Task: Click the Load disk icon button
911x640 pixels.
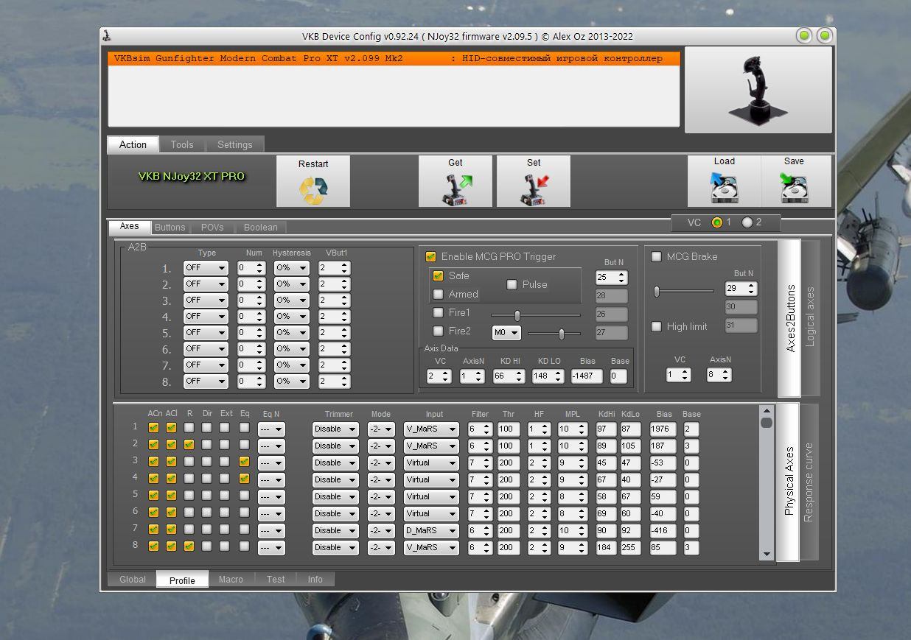Action: pyautogui.click(x=725, y=181)
